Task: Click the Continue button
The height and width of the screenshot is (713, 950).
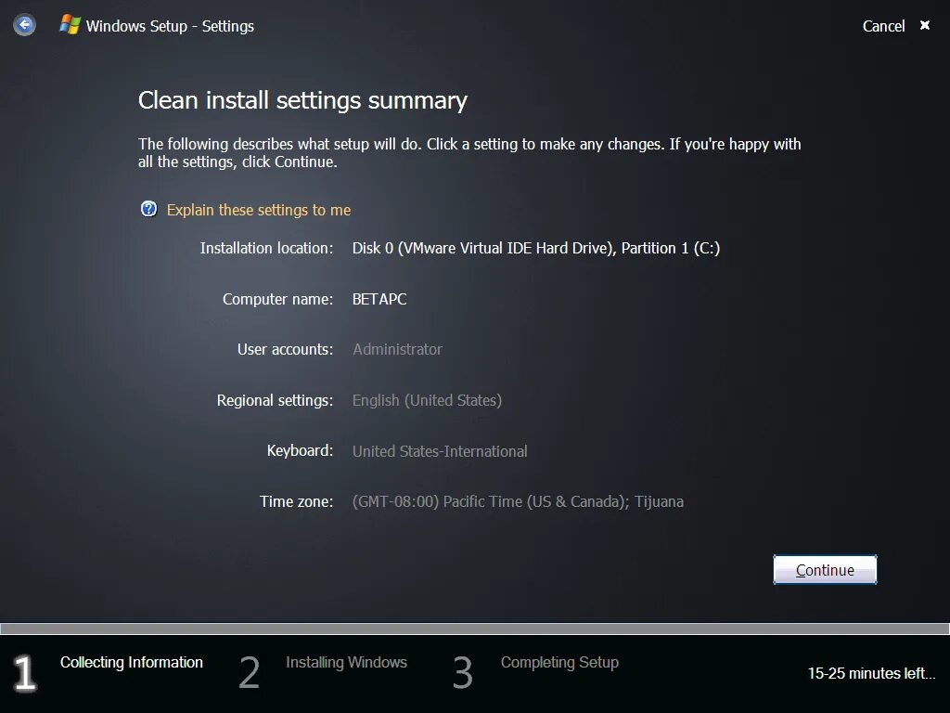Action: [825, 570]
